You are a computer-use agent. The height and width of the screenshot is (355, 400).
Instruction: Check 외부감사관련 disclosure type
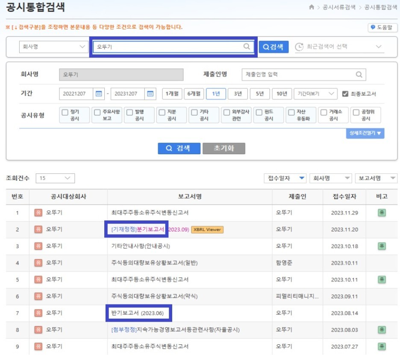click(226, 112)
